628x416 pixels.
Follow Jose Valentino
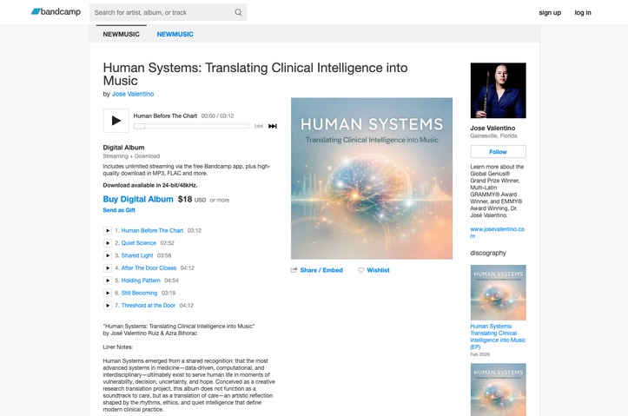[x=498, y=152]
